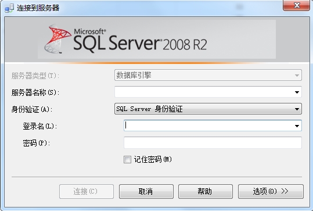Click the 记住密码(M) label text
The height and width of the screenshot is (211, 313).
click(153, 159)
